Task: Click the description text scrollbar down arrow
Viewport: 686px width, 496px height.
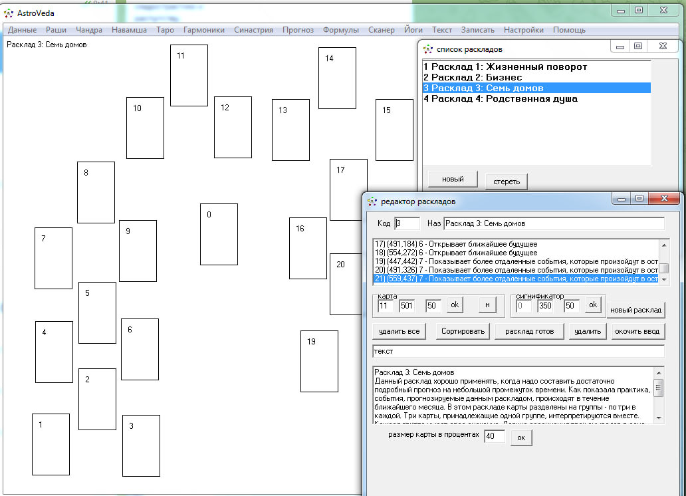Action: pos(659,418)
